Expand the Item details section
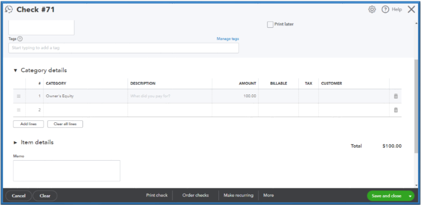Screen dimensions: 421x205 point(15,143)
